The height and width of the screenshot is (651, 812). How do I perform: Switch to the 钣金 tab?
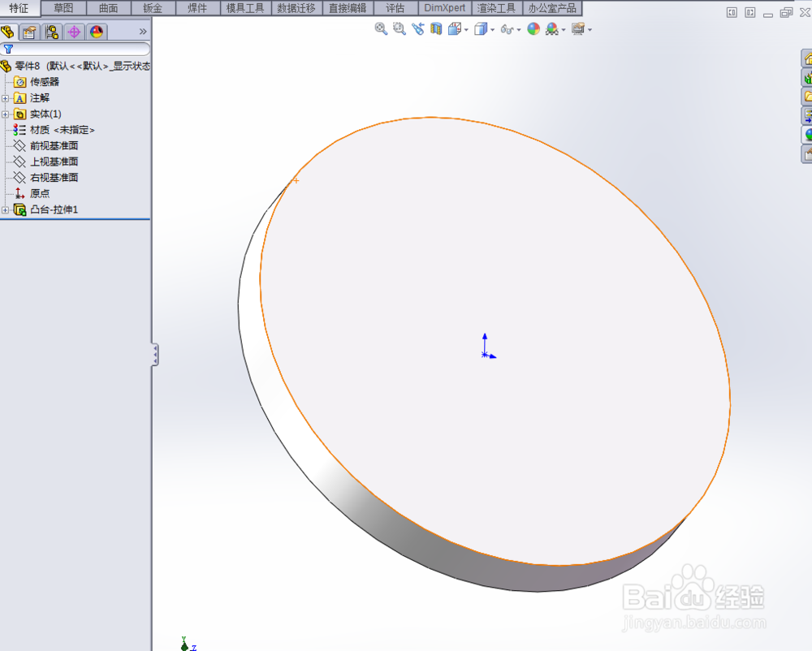click(x=153, y=8)
